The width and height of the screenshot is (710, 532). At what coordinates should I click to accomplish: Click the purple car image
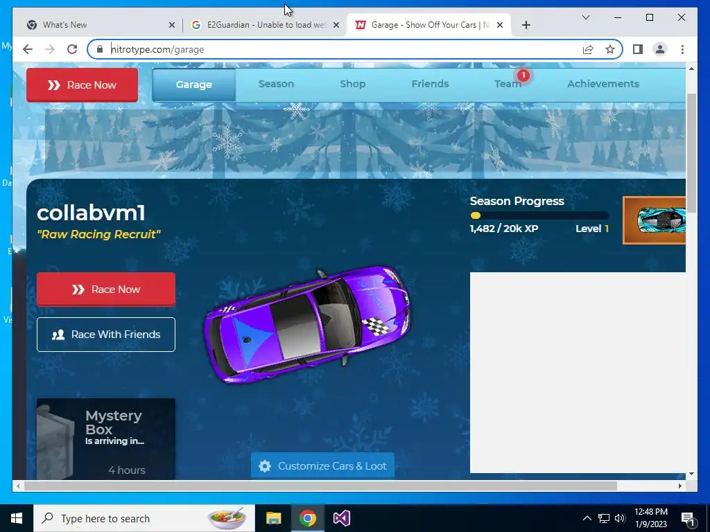pos(308,324)
